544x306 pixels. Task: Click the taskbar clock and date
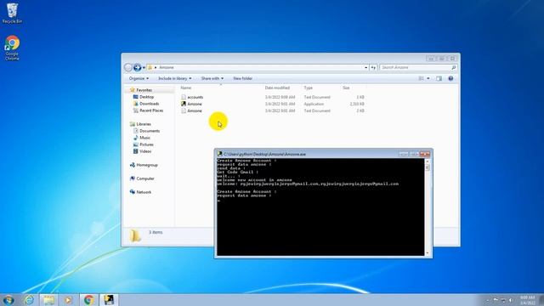click(527, 300)
